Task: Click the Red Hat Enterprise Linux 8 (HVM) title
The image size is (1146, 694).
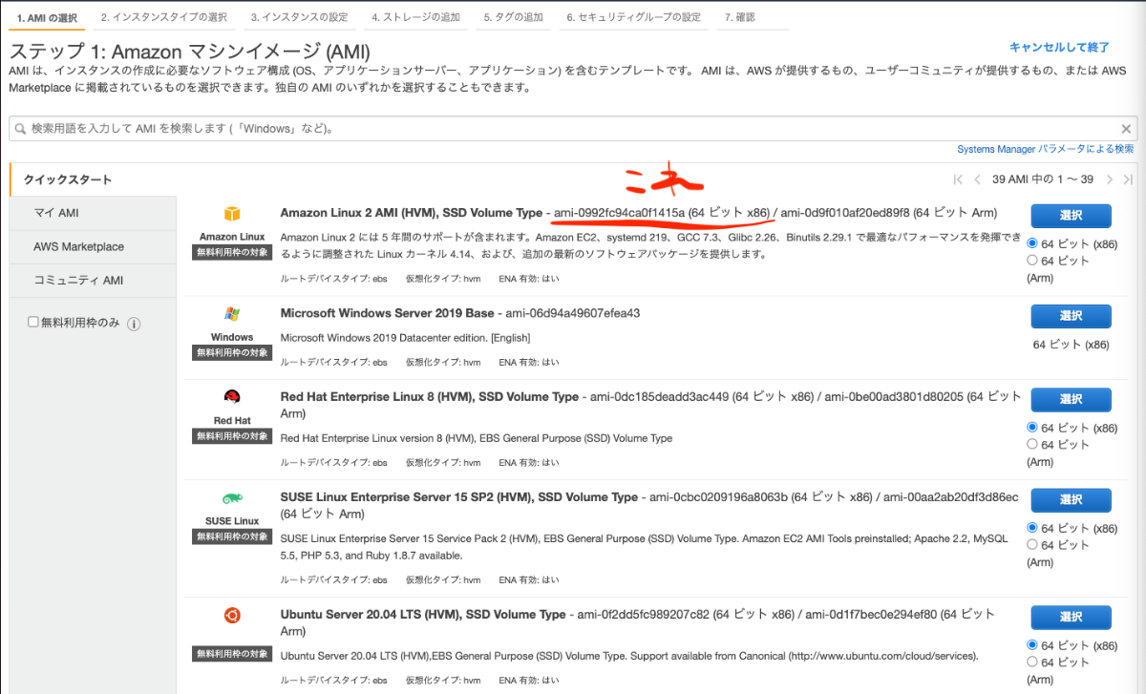Action: coord(430,396)
